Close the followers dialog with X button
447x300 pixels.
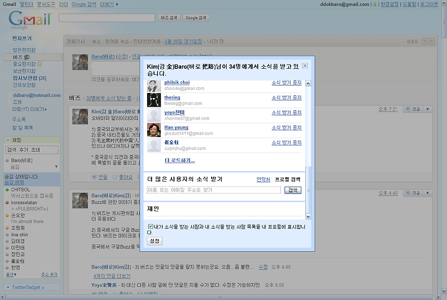click(305, 66)
